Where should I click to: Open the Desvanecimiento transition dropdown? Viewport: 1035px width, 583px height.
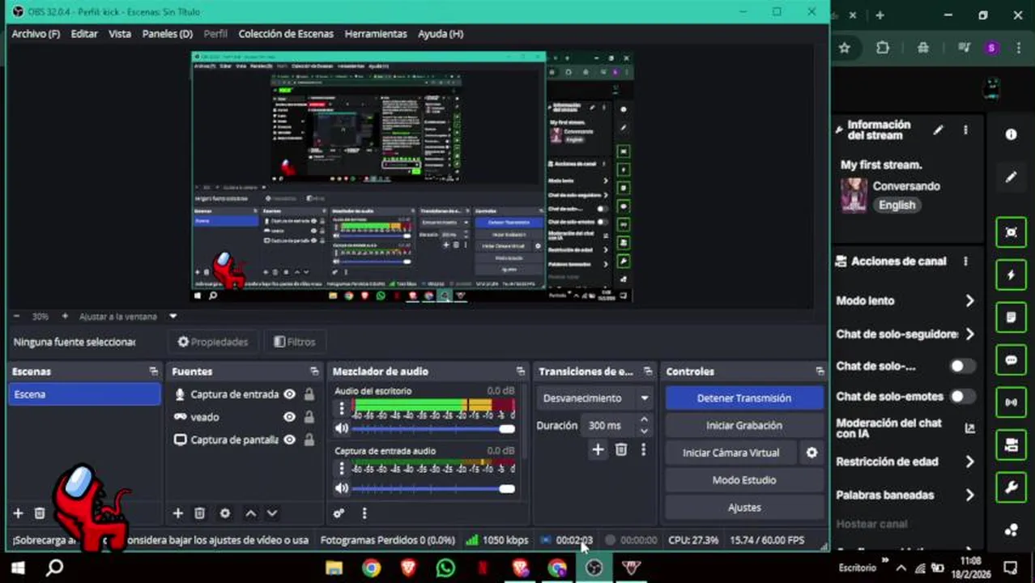594,398
